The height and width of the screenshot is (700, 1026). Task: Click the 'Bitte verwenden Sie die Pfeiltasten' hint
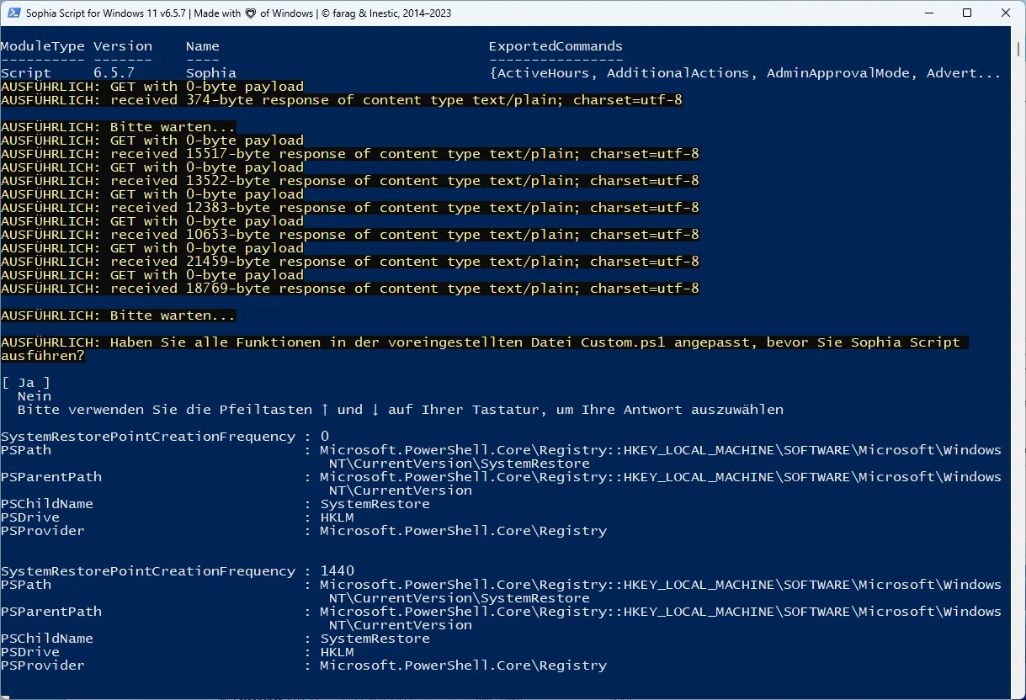(401, 410)
